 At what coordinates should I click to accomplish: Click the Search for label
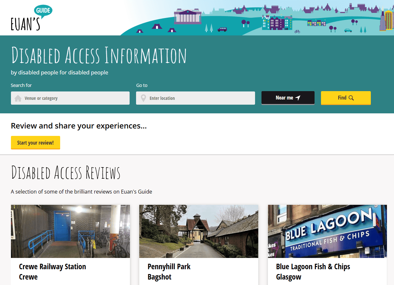click(21, 85)
